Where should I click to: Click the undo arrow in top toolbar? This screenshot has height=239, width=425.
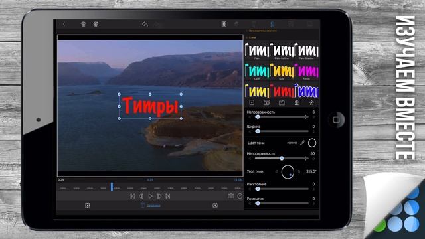pyautogui.click(x=145, y=24)
